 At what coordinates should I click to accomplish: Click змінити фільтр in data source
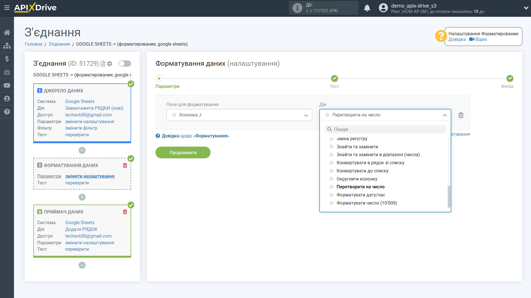[81, 128]
